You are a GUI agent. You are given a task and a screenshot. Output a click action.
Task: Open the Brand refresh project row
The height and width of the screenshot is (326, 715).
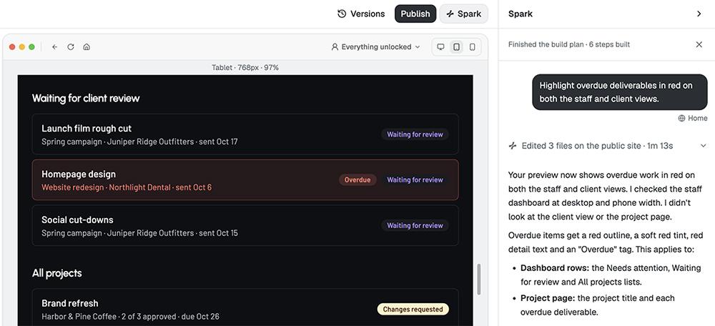pos(245,307)
